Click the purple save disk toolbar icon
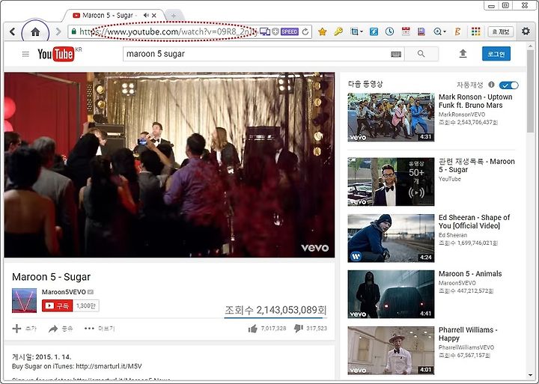539x384 pixels. (421, 32)
